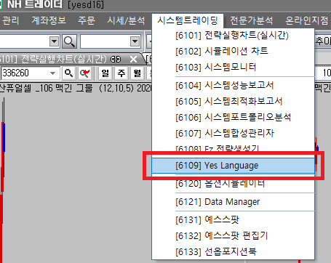Click the red-marked search icon beside stock code
Image resolution: width=331 pixels, height=263 pixels.
[x=84, y=73]
